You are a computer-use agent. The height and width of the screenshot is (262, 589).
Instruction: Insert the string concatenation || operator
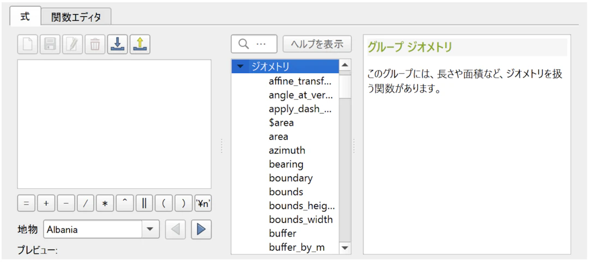pos(145,204)
